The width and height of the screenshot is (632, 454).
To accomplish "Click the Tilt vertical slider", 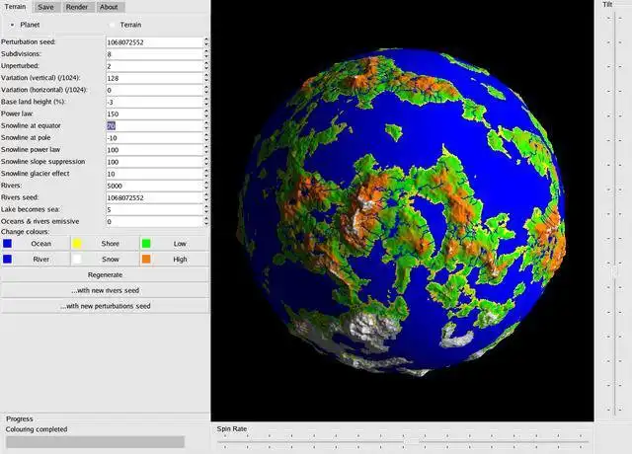I will (x=614, y=213).
